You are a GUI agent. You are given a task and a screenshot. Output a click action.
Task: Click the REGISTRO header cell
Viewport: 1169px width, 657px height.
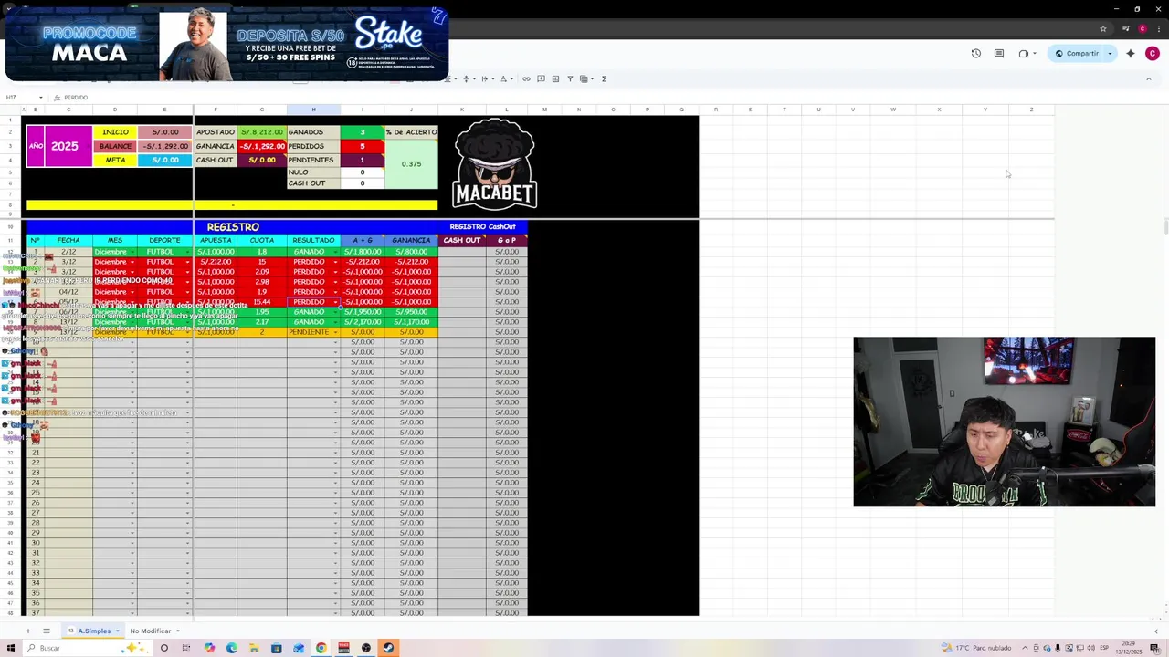pyautogui.click(x=233, y=226)
